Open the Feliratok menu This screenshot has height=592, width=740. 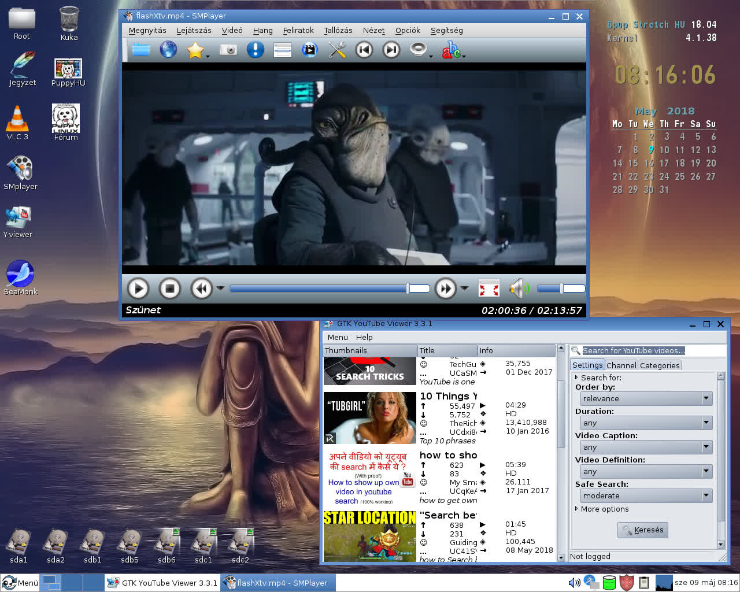tap(298, 30)
